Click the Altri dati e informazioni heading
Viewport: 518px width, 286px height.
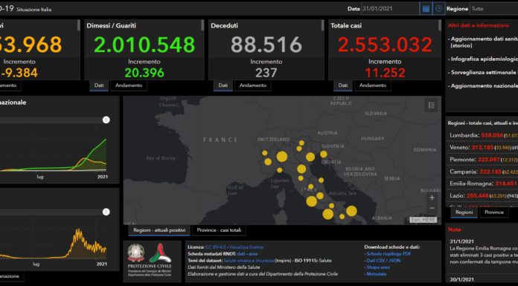[x=479, y=25]
